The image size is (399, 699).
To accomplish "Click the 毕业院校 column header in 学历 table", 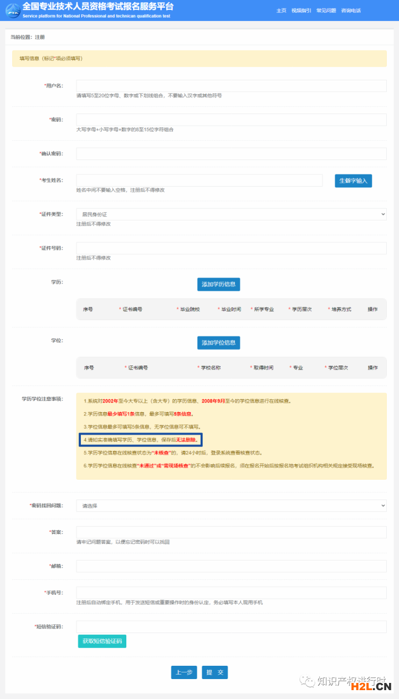I will (188, 309).
